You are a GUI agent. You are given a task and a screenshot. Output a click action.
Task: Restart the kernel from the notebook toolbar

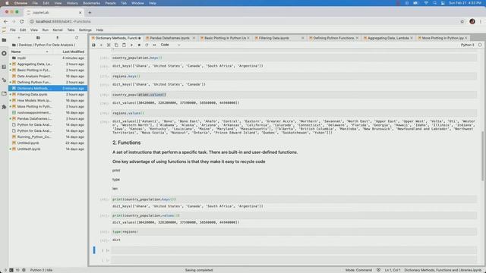147,45
